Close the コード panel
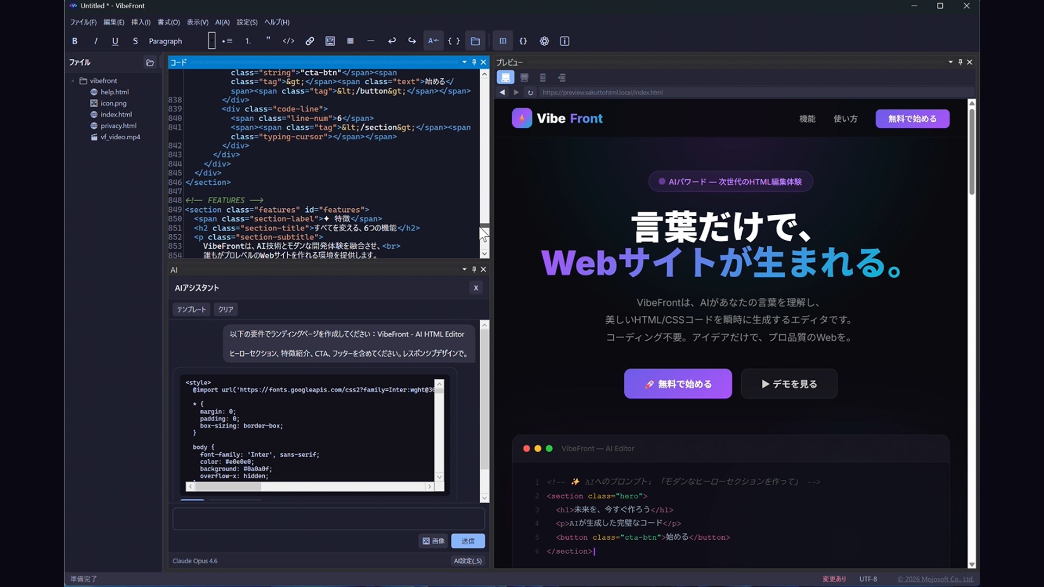This screenshot has height=587, width=1044. 483,63
